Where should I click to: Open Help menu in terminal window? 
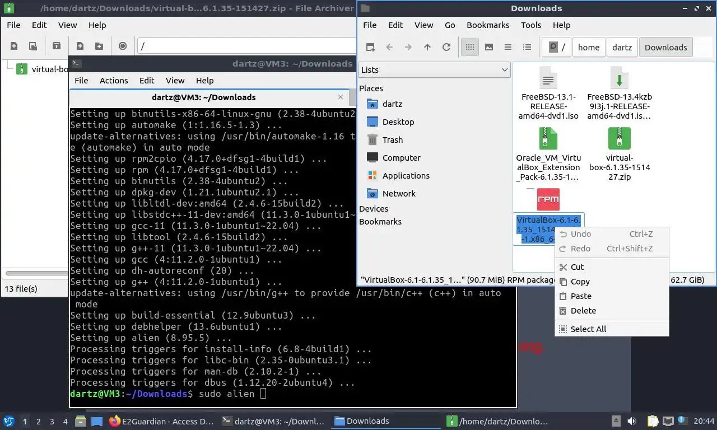click(x=204, y=81)
